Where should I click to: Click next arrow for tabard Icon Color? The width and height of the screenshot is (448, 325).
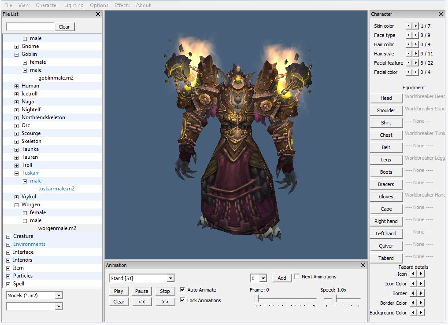(x=421, y=284)
